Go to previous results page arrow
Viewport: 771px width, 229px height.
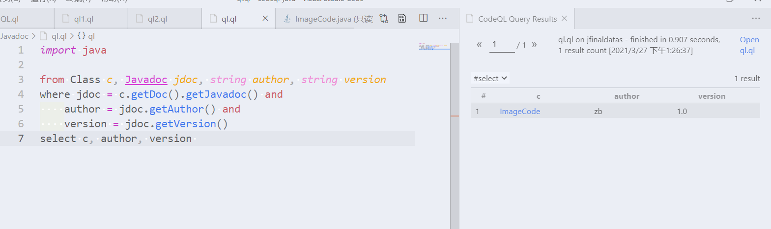click(479, 45)
